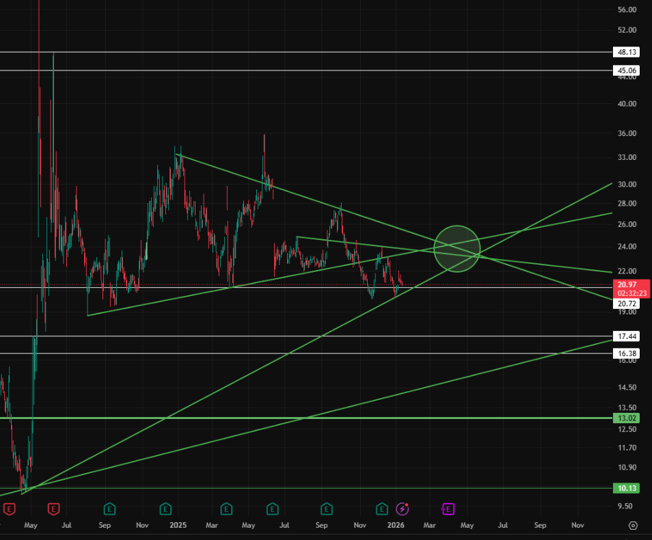Select the 48.13 horizontal line price label
The image size is (652, 540).
tap(626, 52)
